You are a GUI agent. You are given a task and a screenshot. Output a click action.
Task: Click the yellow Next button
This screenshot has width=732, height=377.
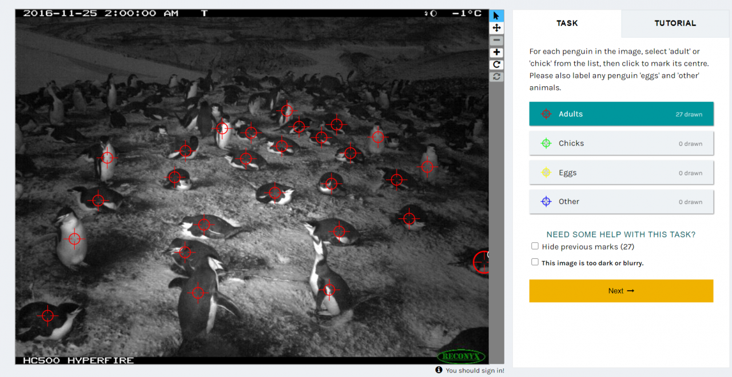tap(621, 291)
